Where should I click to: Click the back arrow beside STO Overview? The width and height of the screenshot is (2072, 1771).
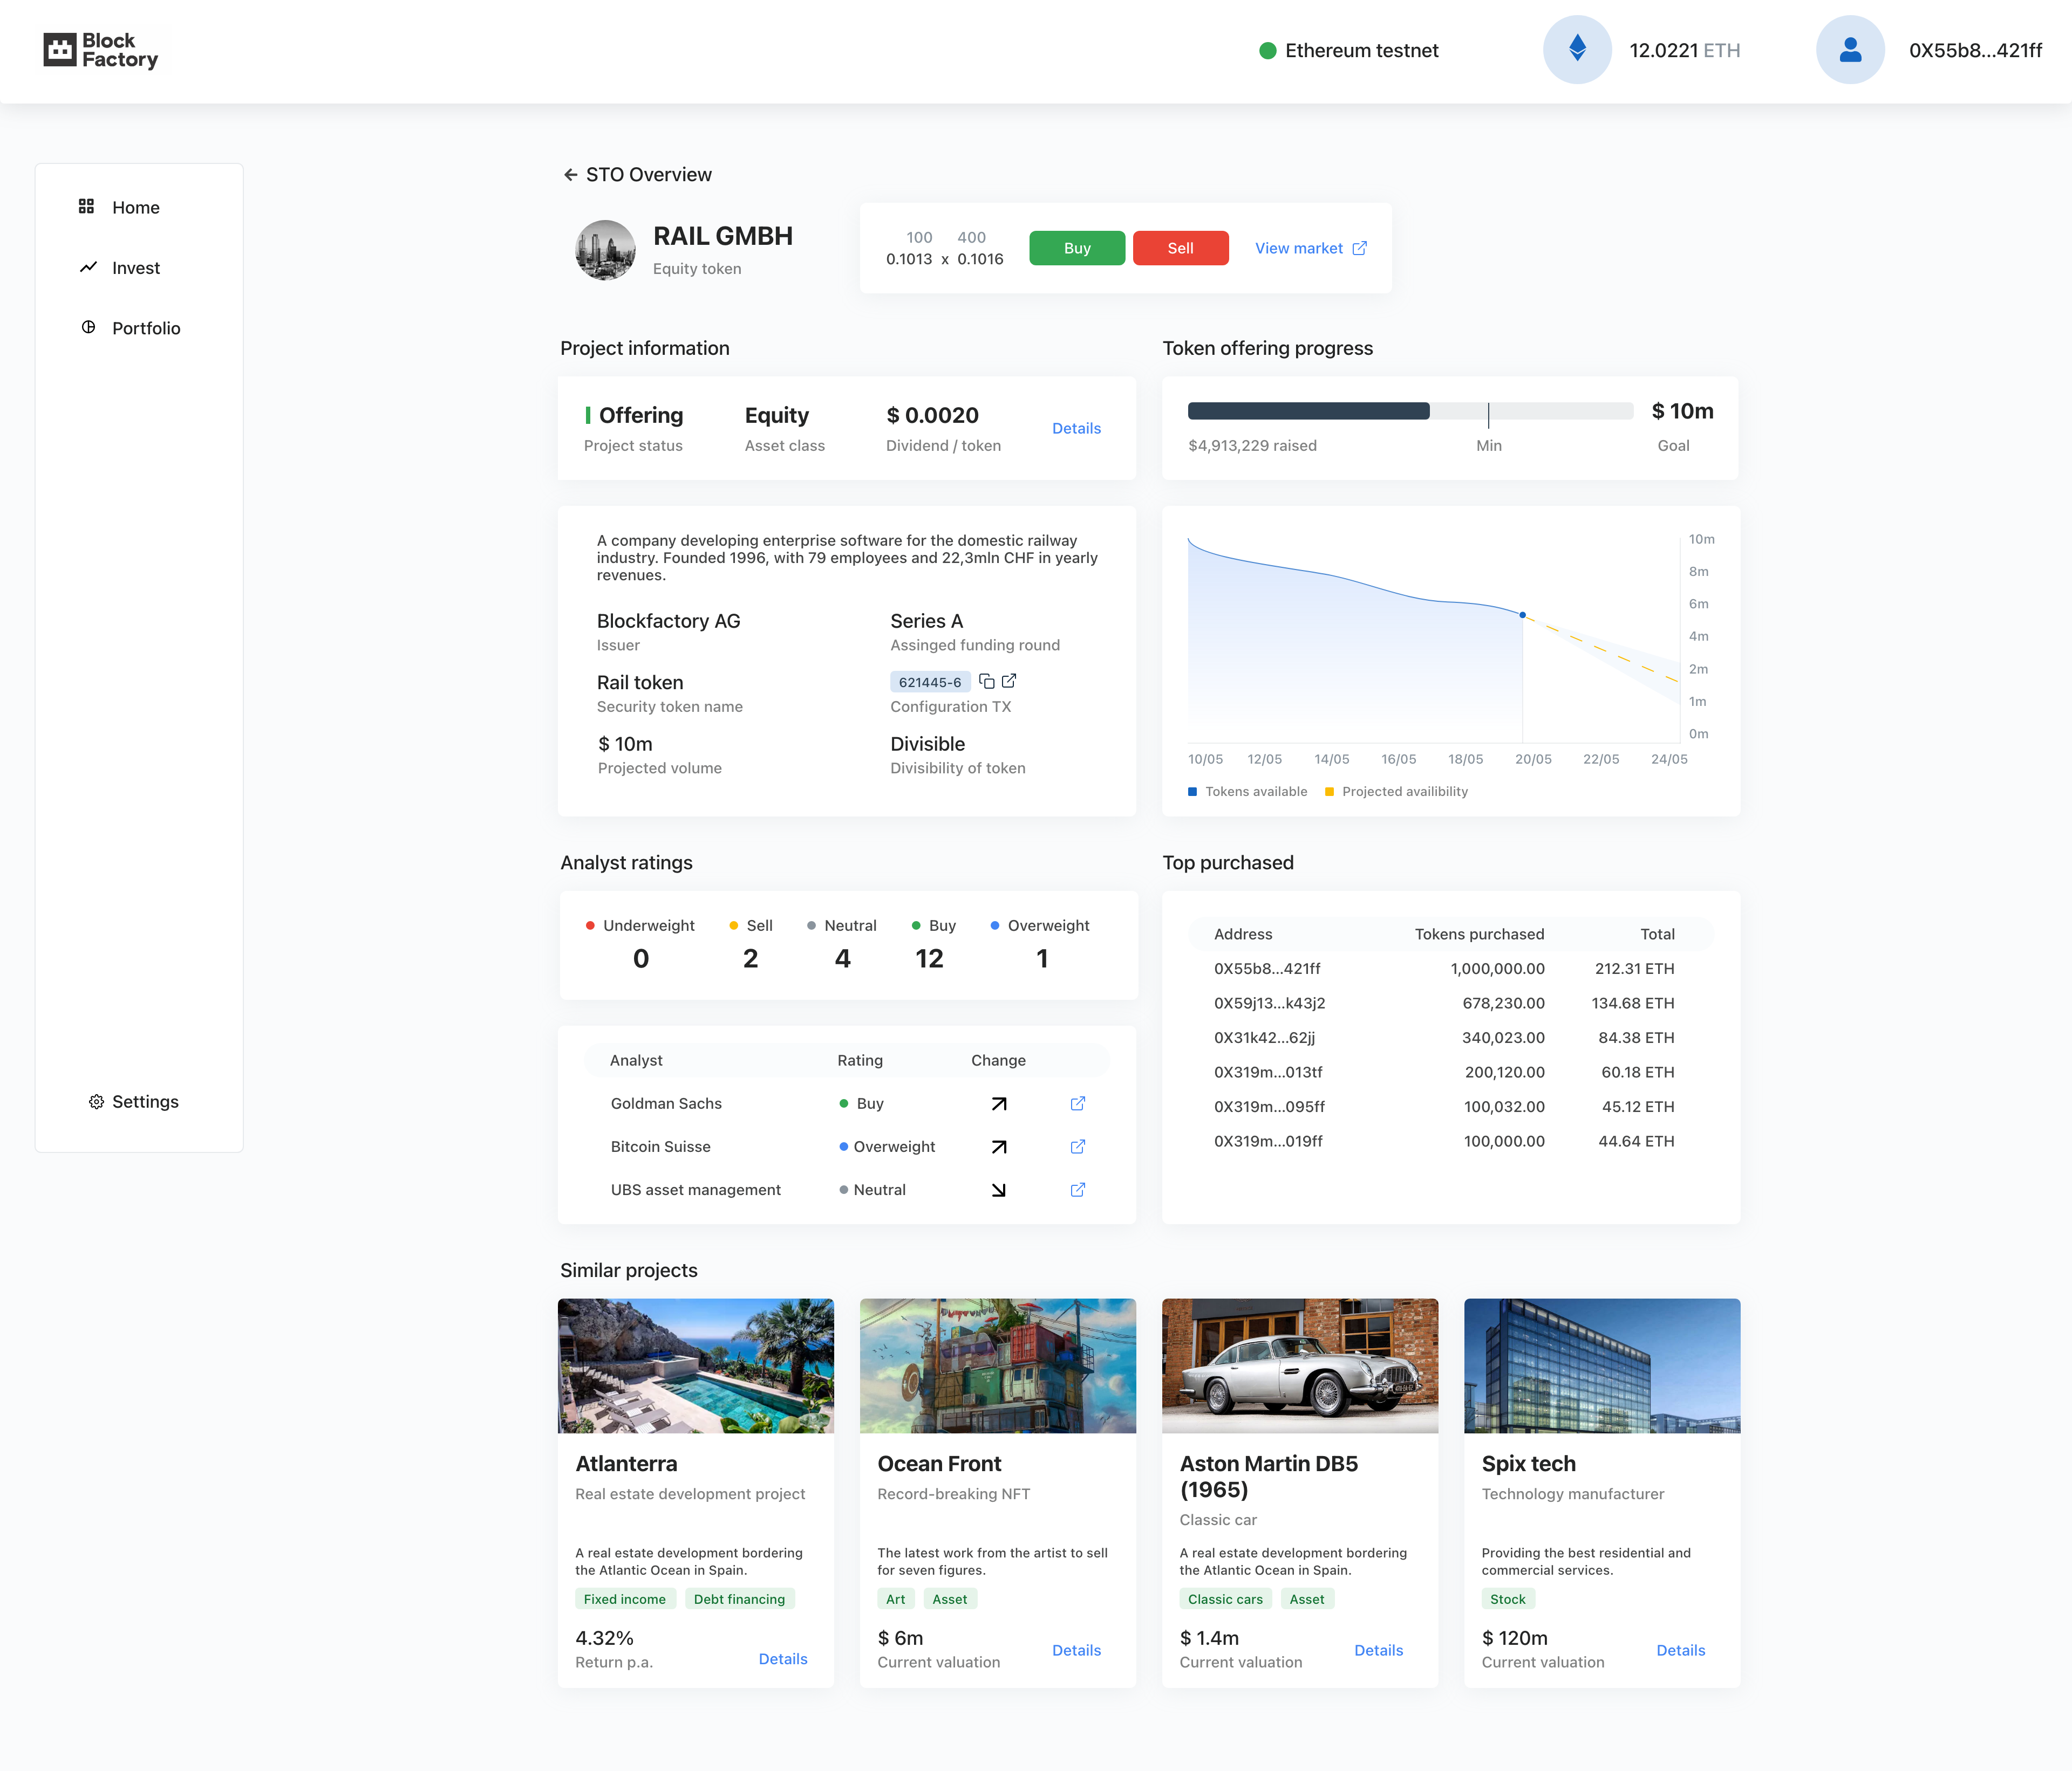(570, 175)
